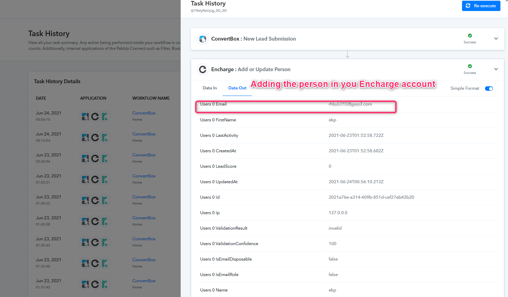Screen dimensions: 508x297
Task: Click the Users 0 FirstName value ekp
Action: coord(333,120)
